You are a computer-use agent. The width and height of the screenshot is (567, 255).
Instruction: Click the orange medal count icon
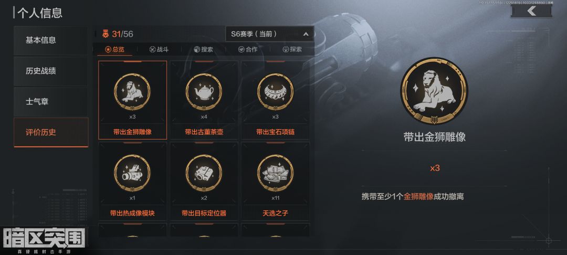(x=105, y=34)
